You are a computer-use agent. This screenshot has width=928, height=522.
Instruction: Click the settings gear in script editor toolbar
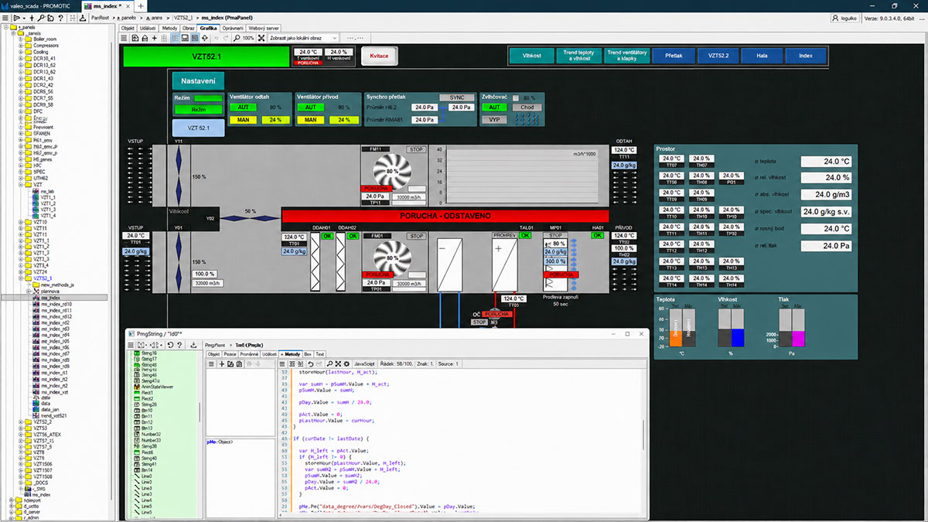point(346,363)
